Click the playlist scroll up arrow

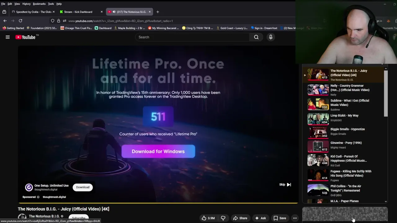point(386,68)
